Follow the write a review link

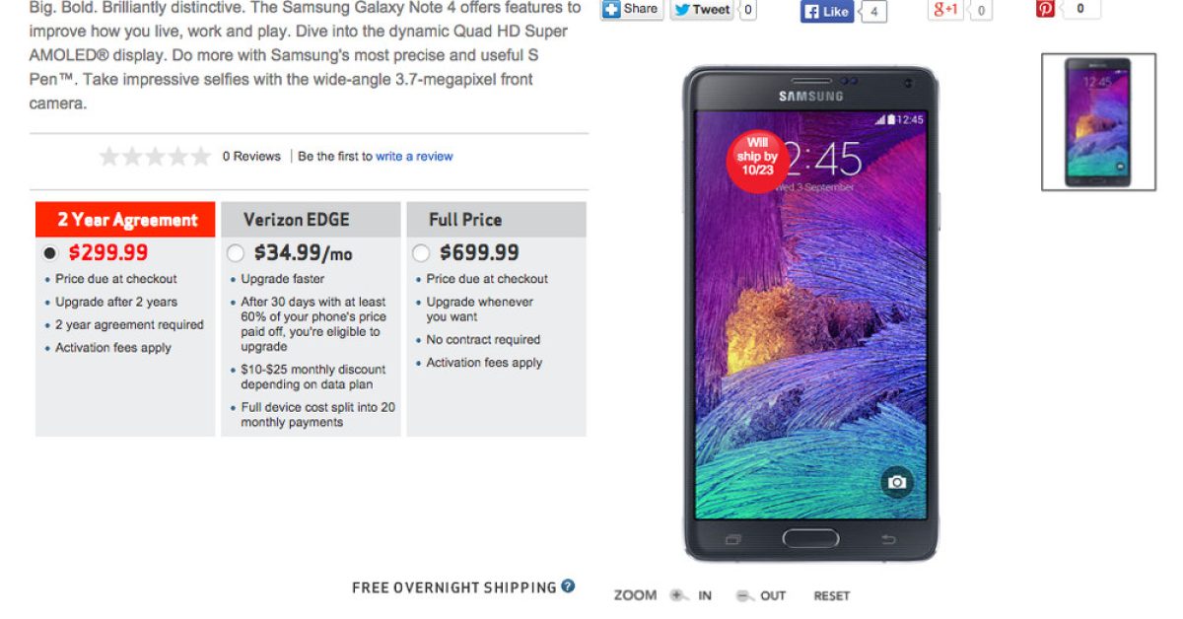click(x=414, y=156)
